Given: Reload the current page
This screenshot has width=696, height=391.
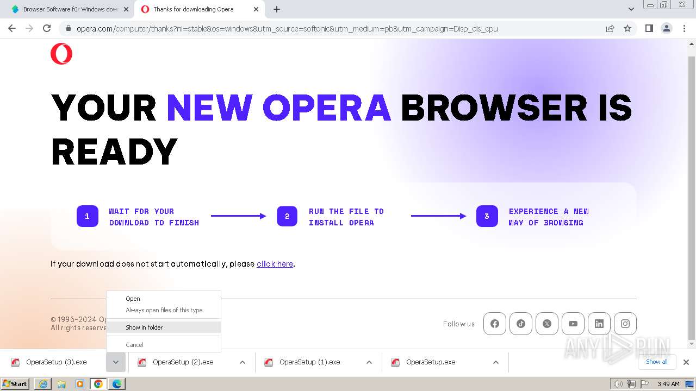Looking at the screenshot, I should pos(47,28).
